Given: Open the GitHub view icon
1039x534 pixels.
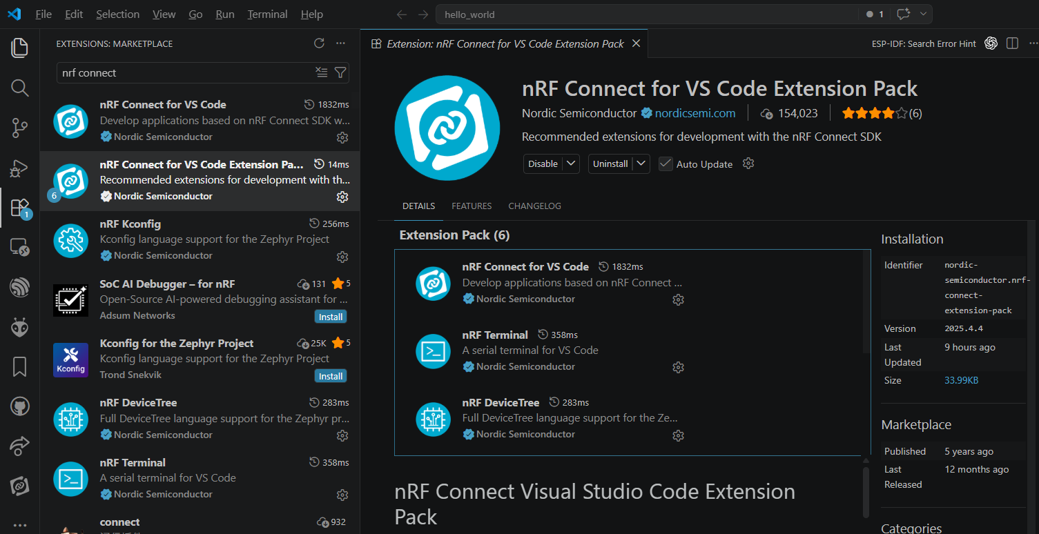Looking at the screenshot, I should click(x=19, y=406).
